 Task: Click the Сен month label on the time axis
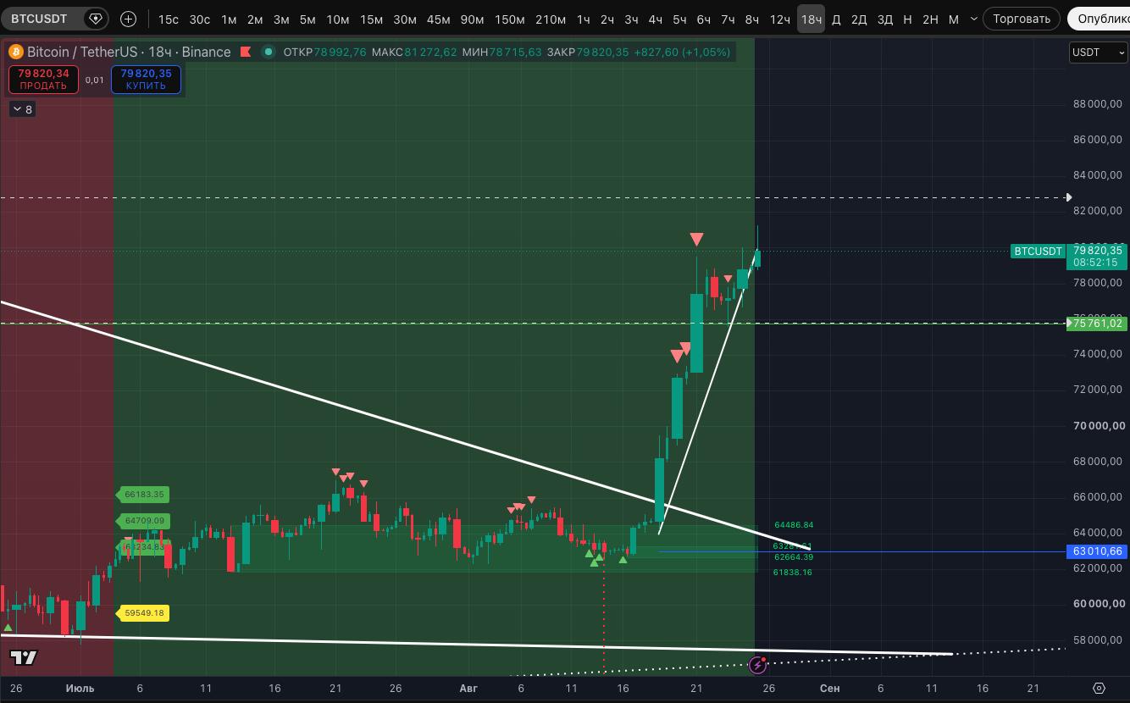(830, 688)
